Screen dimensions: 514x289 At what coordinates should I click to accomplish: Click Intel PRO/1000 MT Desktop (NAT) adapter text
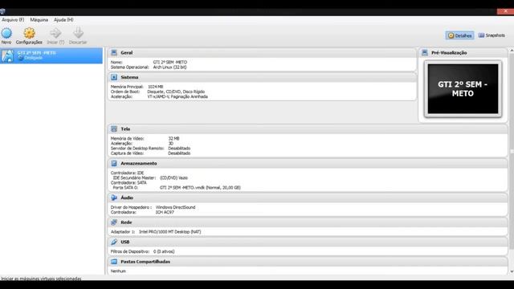tap(169, 232)
